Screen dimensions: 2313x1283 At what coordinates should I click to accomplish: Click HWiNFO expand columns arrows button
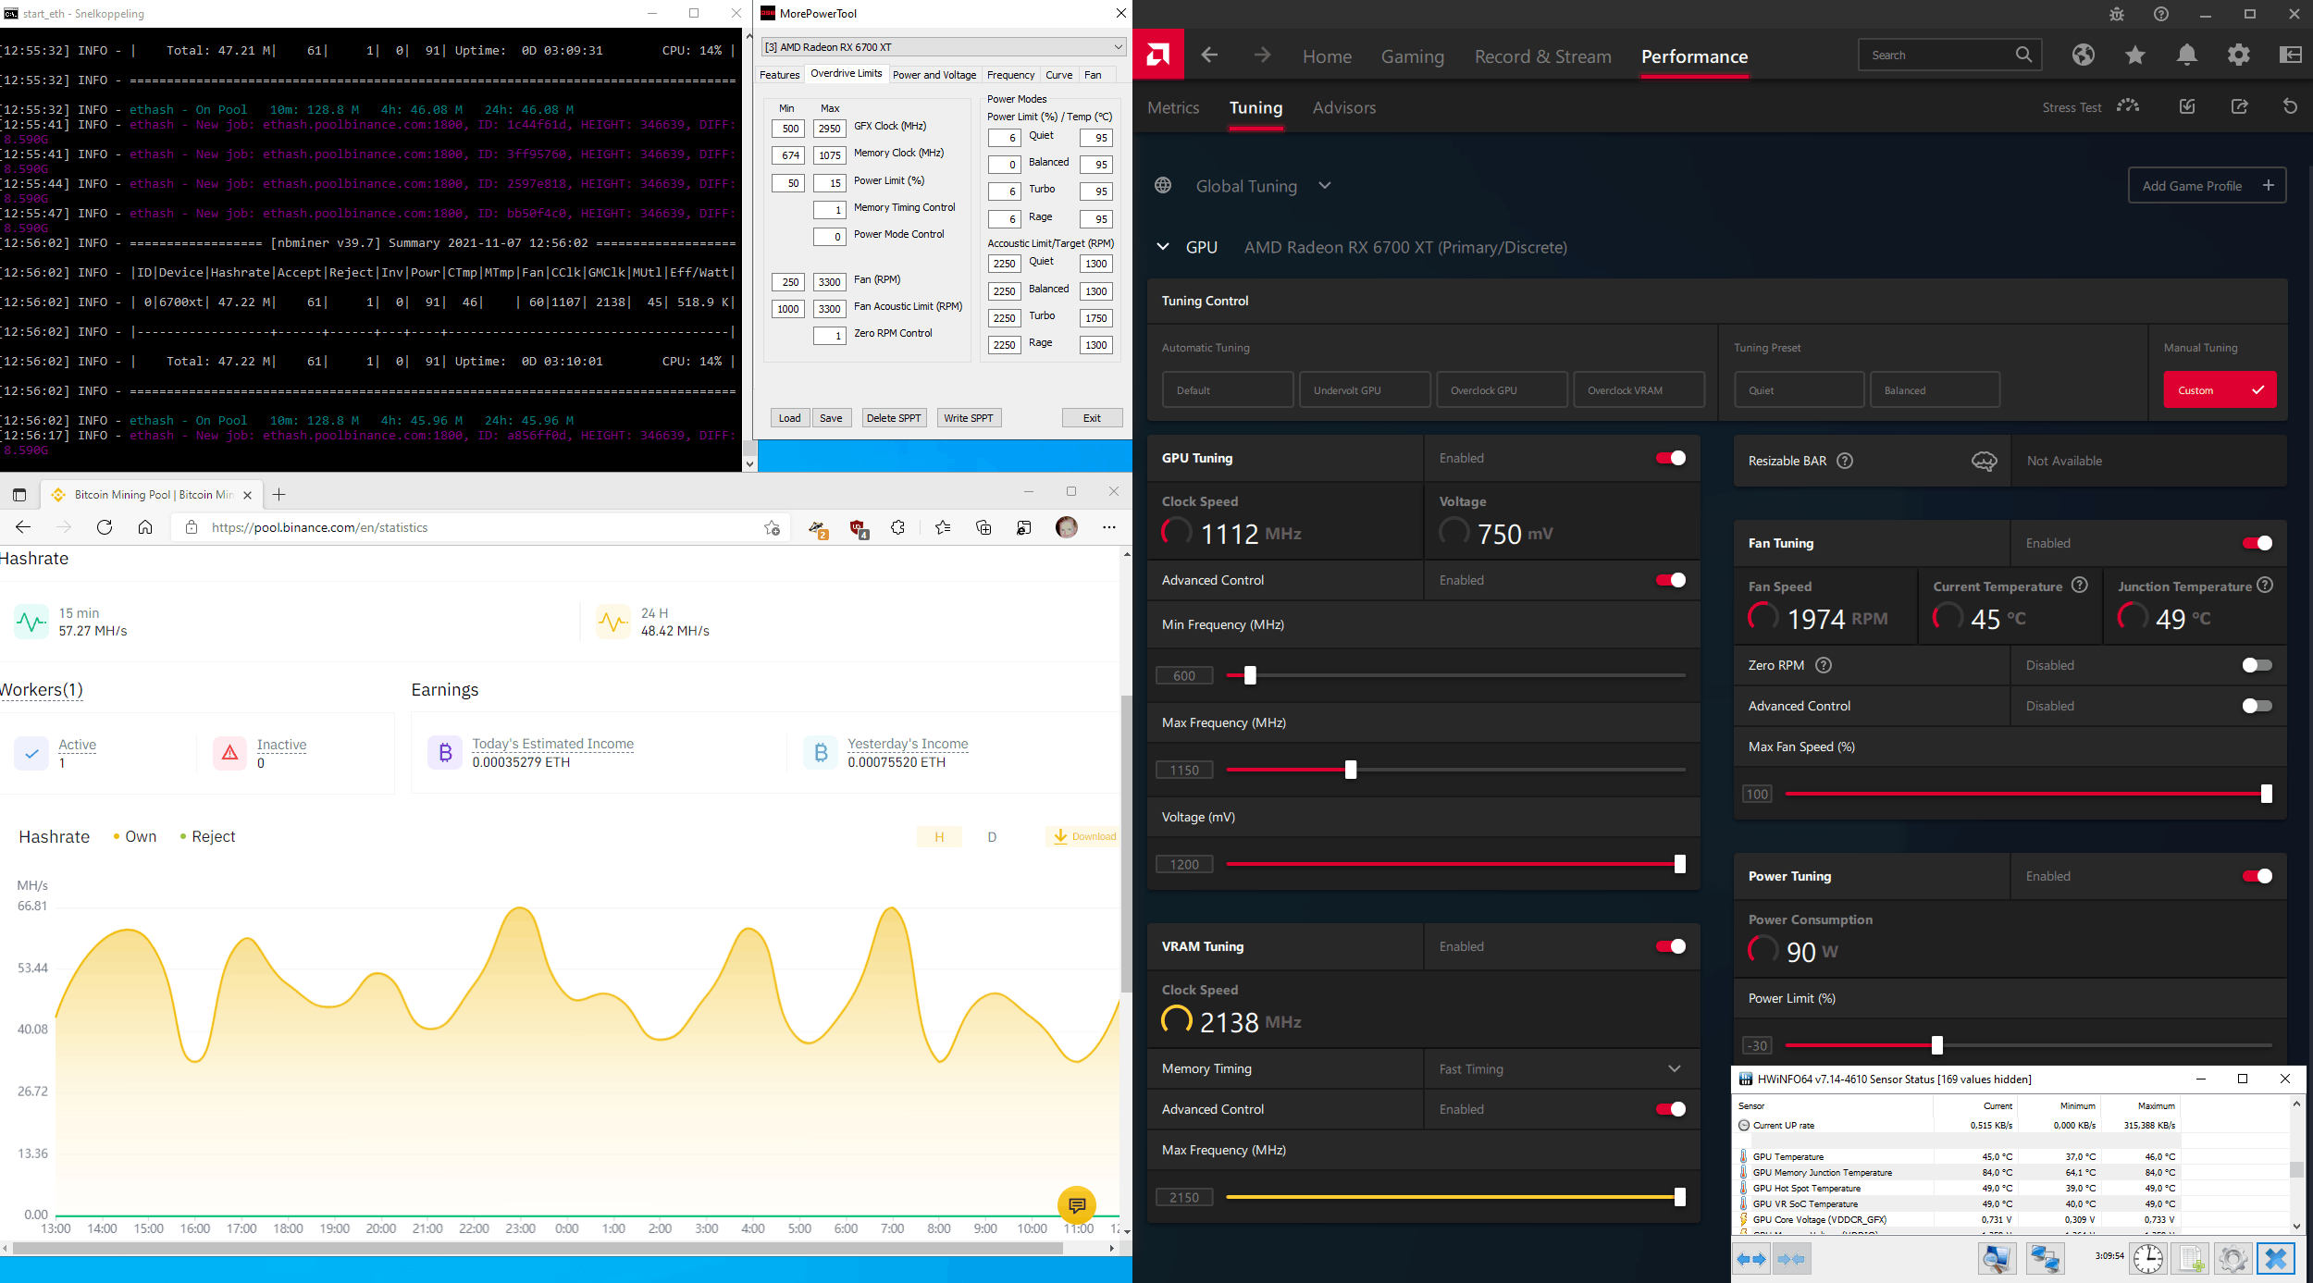(x=1751, y=1259)
